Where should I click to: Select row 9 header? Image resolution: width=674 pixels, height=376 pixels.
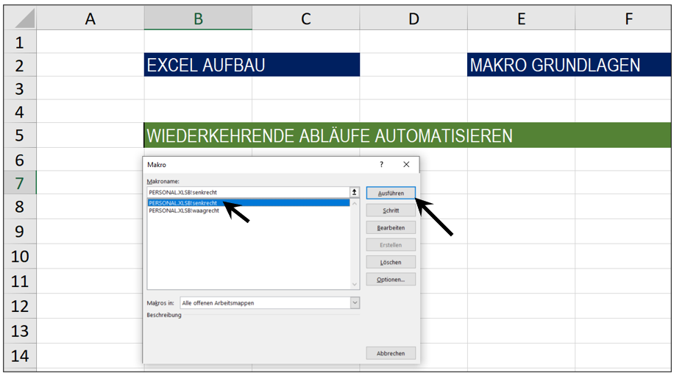coord(20,231)
